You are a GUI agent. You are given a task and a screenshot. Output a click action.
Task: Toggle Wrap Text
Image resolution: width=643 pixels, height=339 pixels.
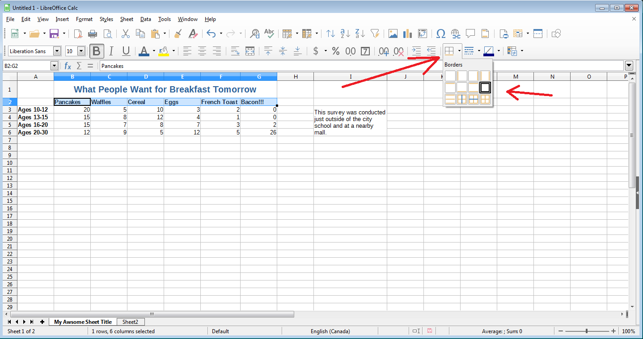point(235,51)
